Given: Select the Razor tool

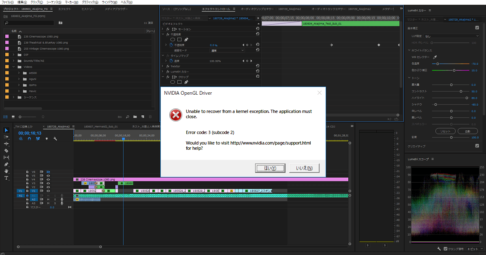Looking at the screenshot, I should [6, 151].
